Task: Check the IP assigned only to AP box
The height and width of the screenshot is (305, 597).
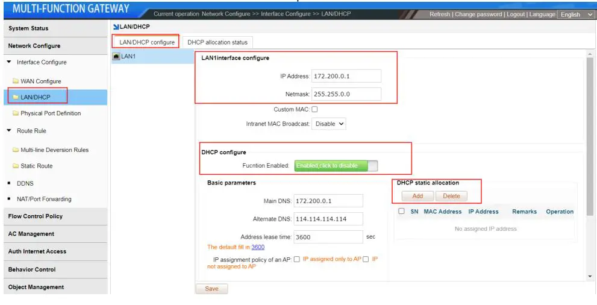Action: 296,259
